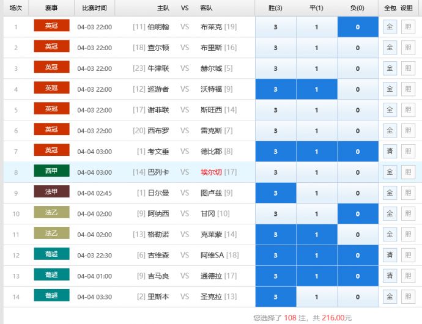Image resolution: width=422 pixels, height=324 pixels.
Task: Set 胆 for 里斯本 vs 圣克拉
Action: (407, 297)
